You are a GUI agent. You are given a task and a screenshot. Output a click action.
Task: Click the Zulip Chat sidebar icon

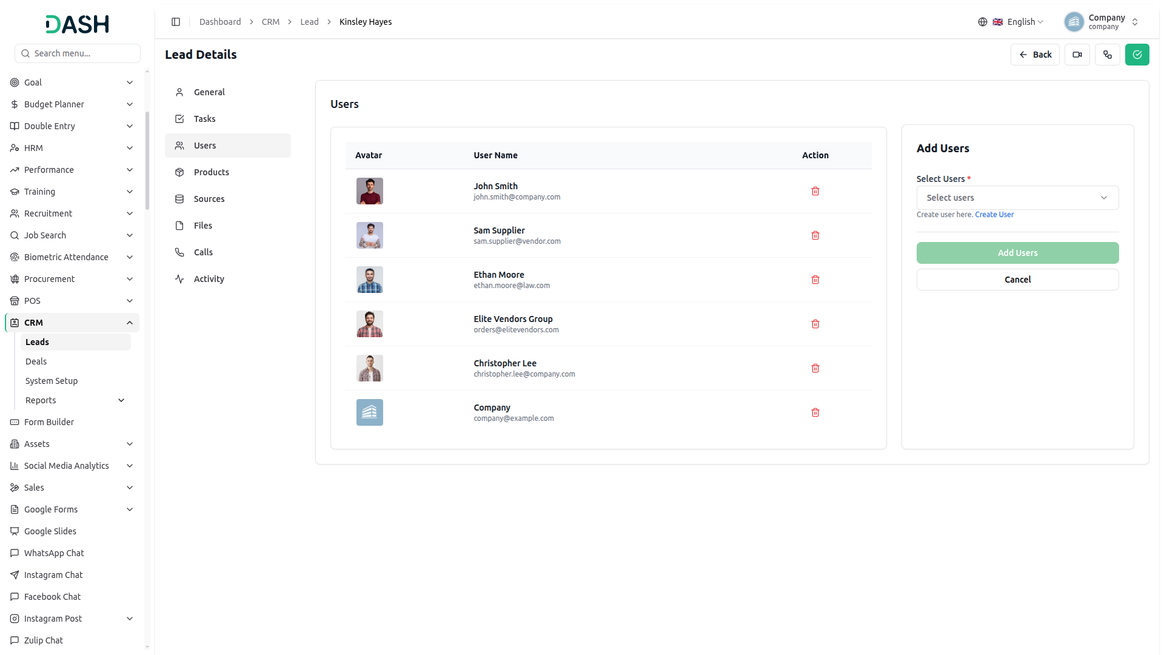[15, 640]
